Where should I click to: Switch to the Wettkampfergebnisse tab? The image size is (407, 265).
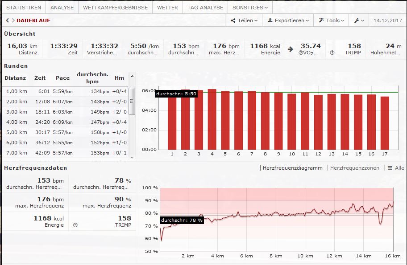(x=115, y=8)
